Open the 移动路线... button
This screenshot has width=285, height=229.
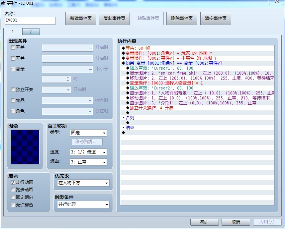coord(87,142)
